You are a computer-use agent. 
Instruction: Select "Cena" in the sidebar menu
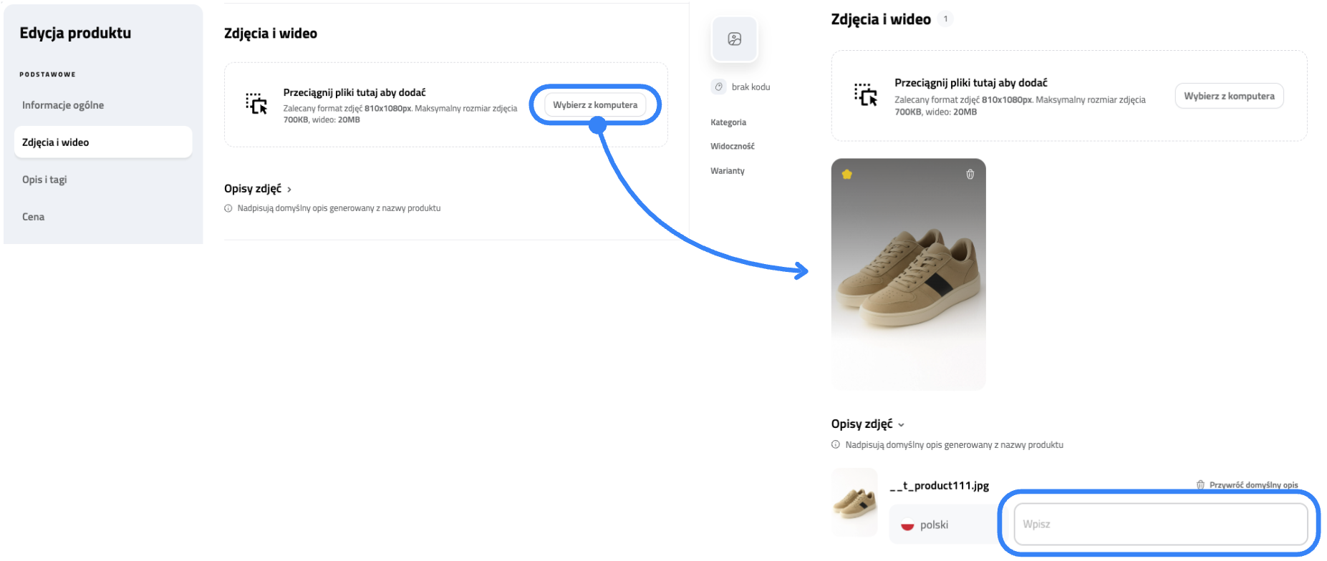pyautogui.click(x=33, y=217)
